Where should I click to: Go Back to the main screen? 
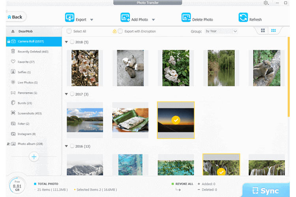click(x=16, y=17)
